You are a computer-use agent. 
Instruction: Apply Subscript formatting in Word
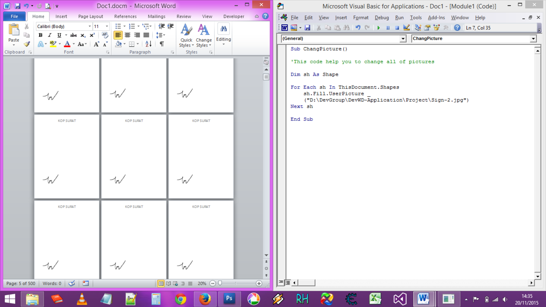click(83, 35)
